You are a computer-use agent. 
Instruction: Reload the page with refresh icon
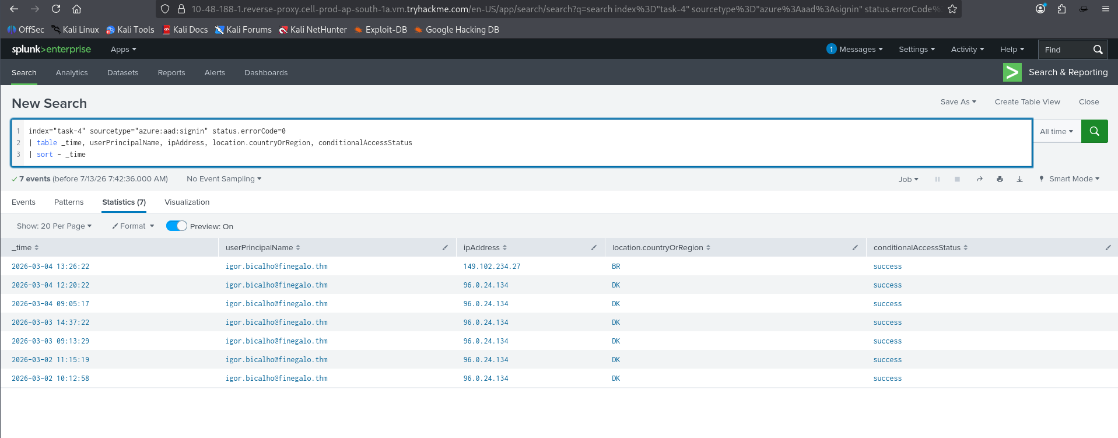tap(56, 9)
